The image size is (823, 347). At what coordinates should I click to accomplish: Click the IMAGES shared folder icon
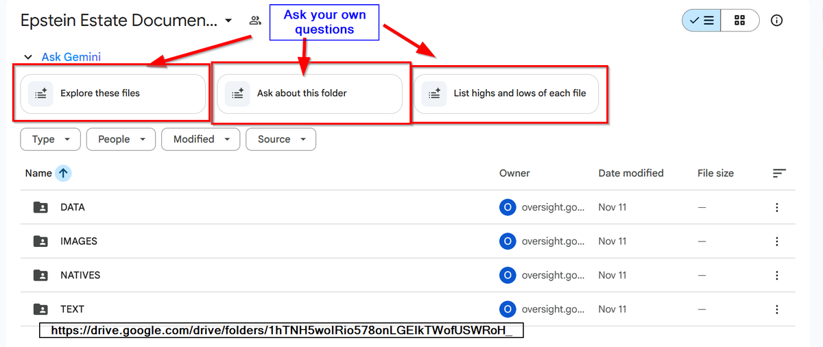point(41,241)
